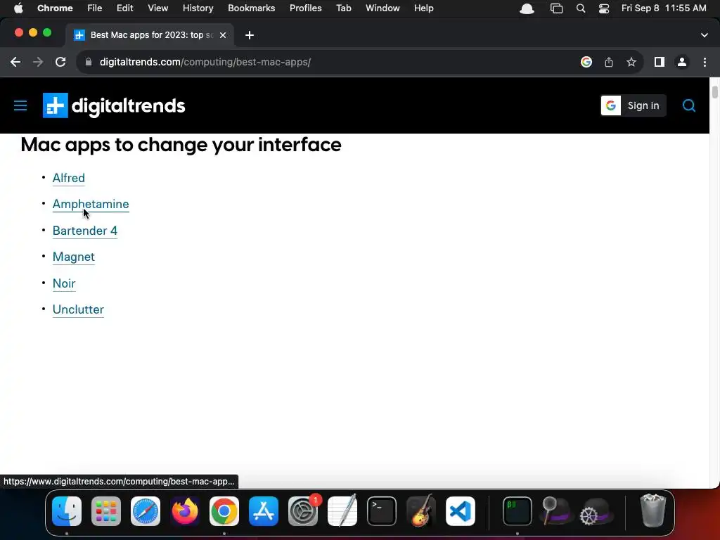Image resolution: width=720 pixels, height=540 pixels.
Task: Bookmark this tab with the star
Action: tap(631, 62)
